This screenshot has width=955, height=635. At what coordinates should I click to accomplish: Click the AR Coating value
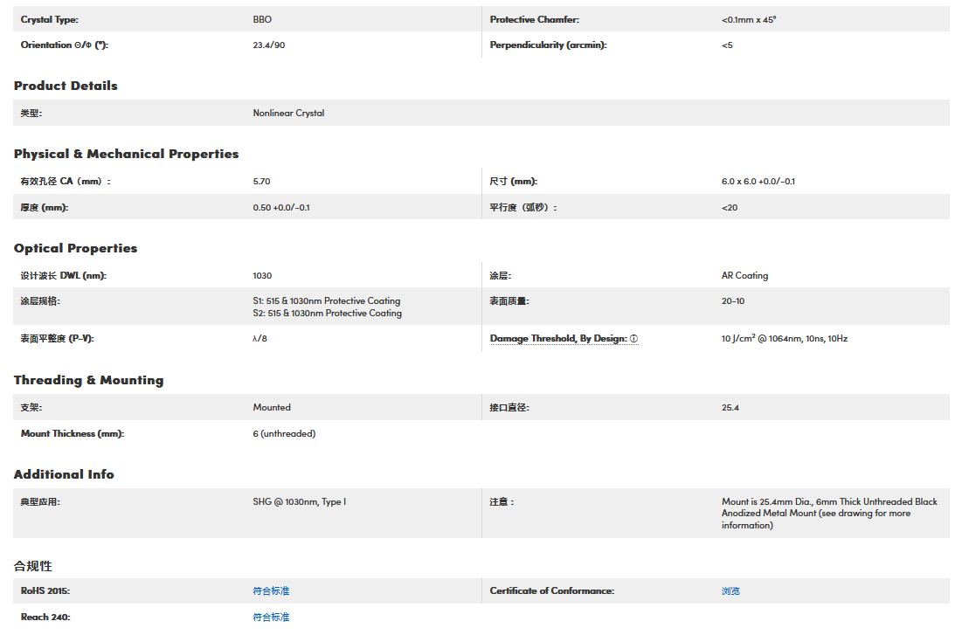click(x=744, y=276)
